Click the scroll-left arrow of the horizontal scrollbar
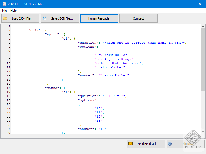This screenshot has width=206, height=154. [3, 136]
